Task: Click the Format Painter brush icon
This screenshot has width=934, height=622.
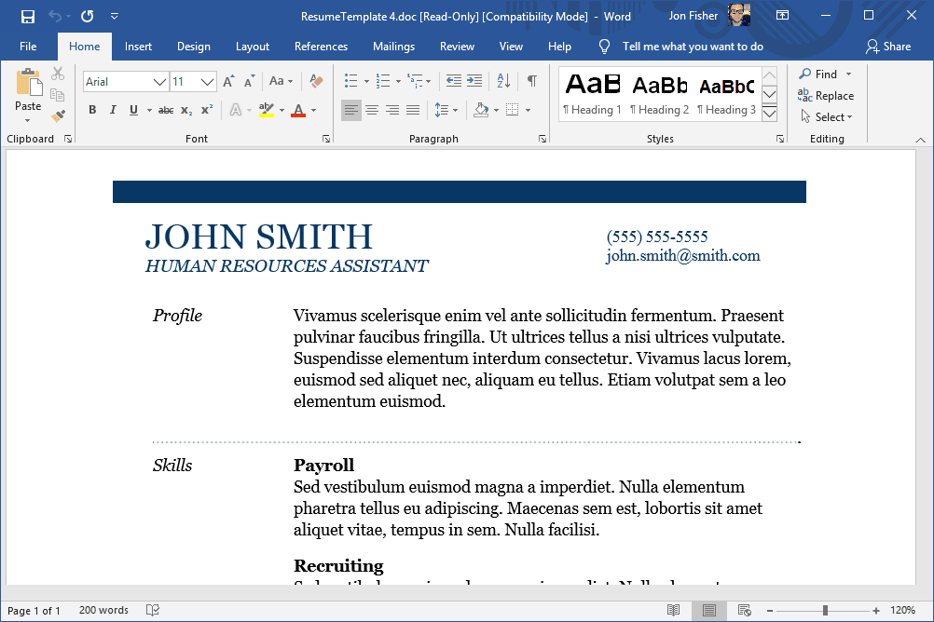Action: [58, 116]
